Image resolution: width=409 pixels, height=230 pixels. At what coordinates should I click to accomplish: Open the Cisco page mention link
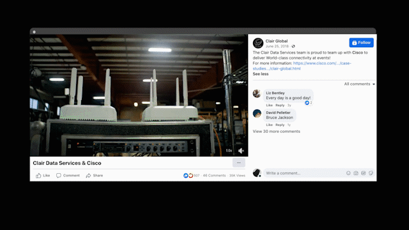pyautogui.click(x=357, y=52)
